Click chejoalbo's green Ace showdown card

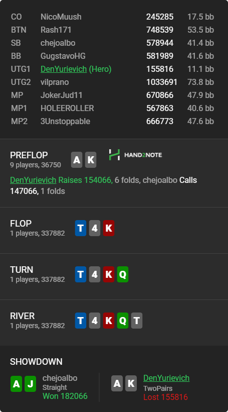[16, 384]
